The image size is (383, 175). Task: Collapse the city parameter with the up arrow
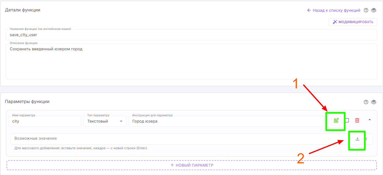pos(369,120)
